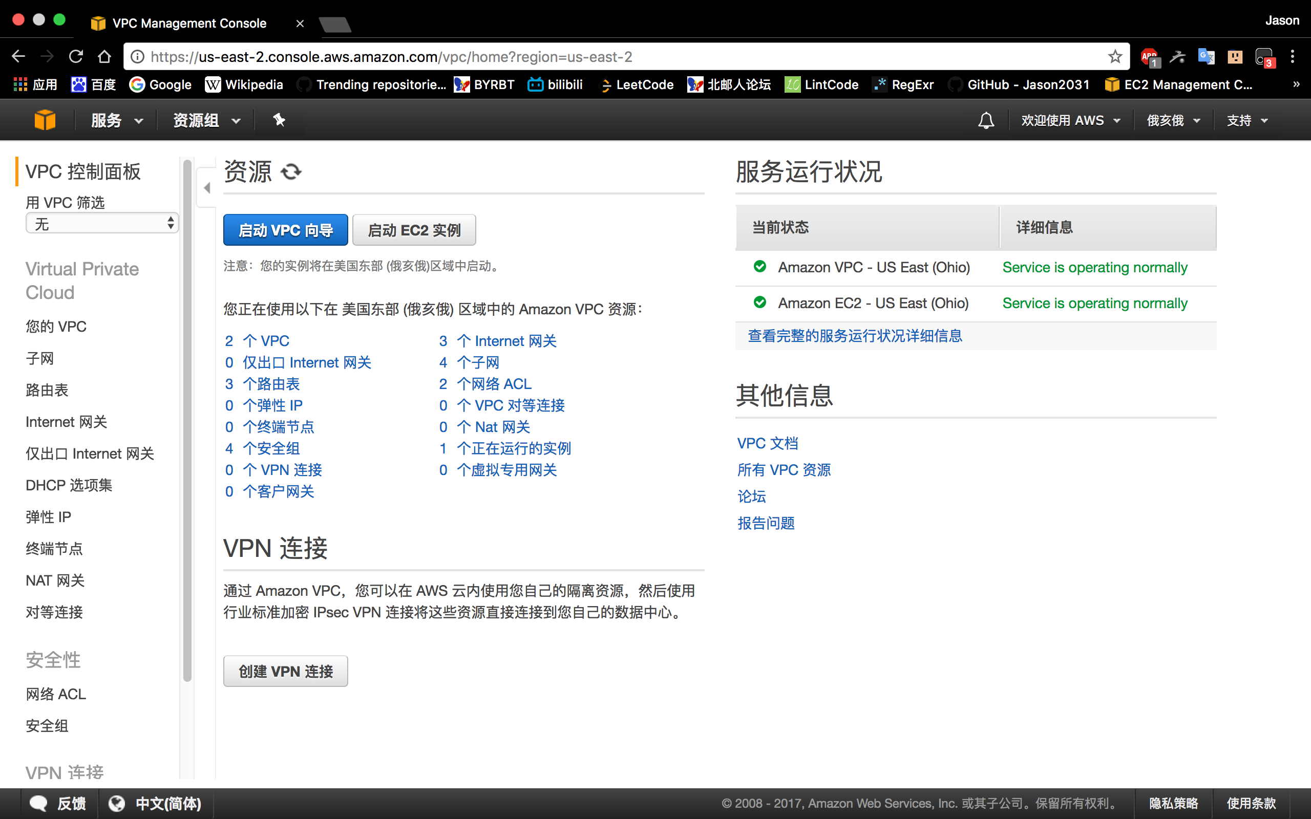Click the browser back arrow
1311x819 pixels.
point(18,56)
